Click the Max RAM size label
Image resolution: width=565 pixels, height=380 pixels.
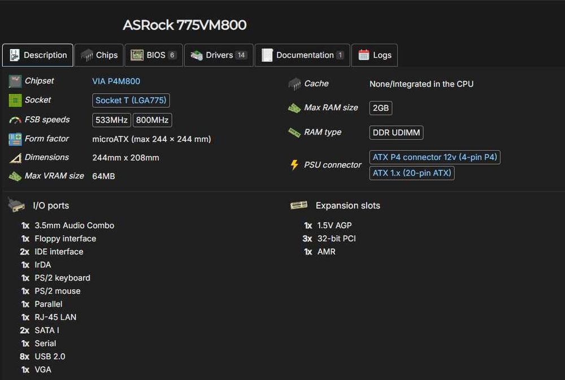pyautogui.click(x=331, y=107)
